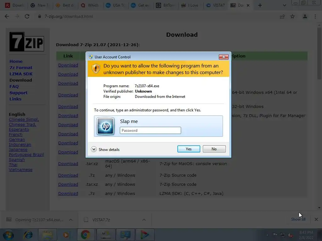Screen dimensions: 322x241
Task: Click the 7-Zip logo image
Action: [x=27, y=42]
